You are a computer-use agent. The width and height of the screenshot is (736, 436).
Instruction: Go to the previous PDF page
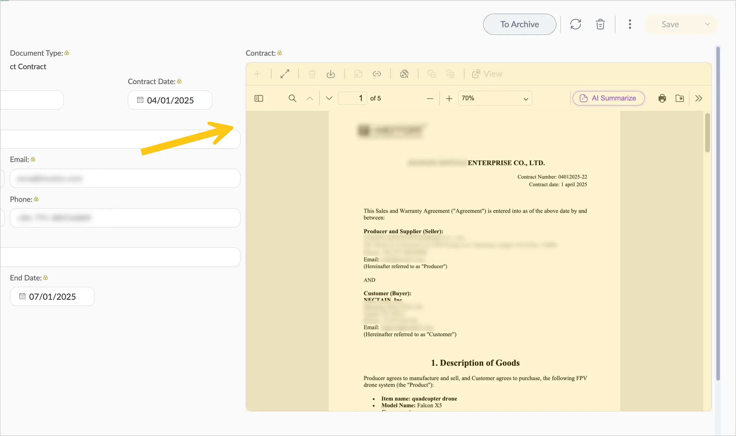(310, 98)
